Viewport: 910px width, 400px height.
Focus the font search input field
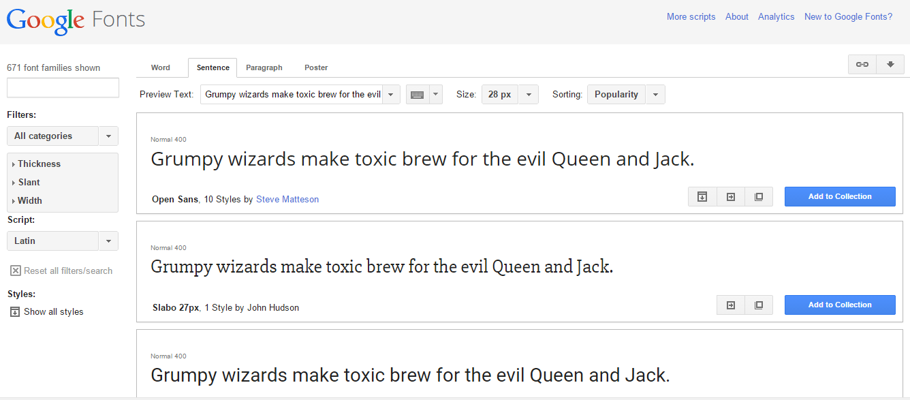click(63, 87)
